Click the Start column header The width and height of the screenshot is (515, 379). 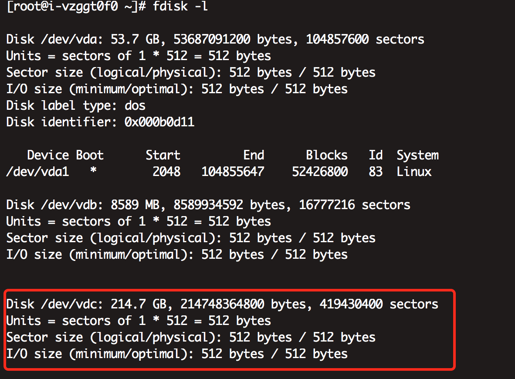coord(163,155)
